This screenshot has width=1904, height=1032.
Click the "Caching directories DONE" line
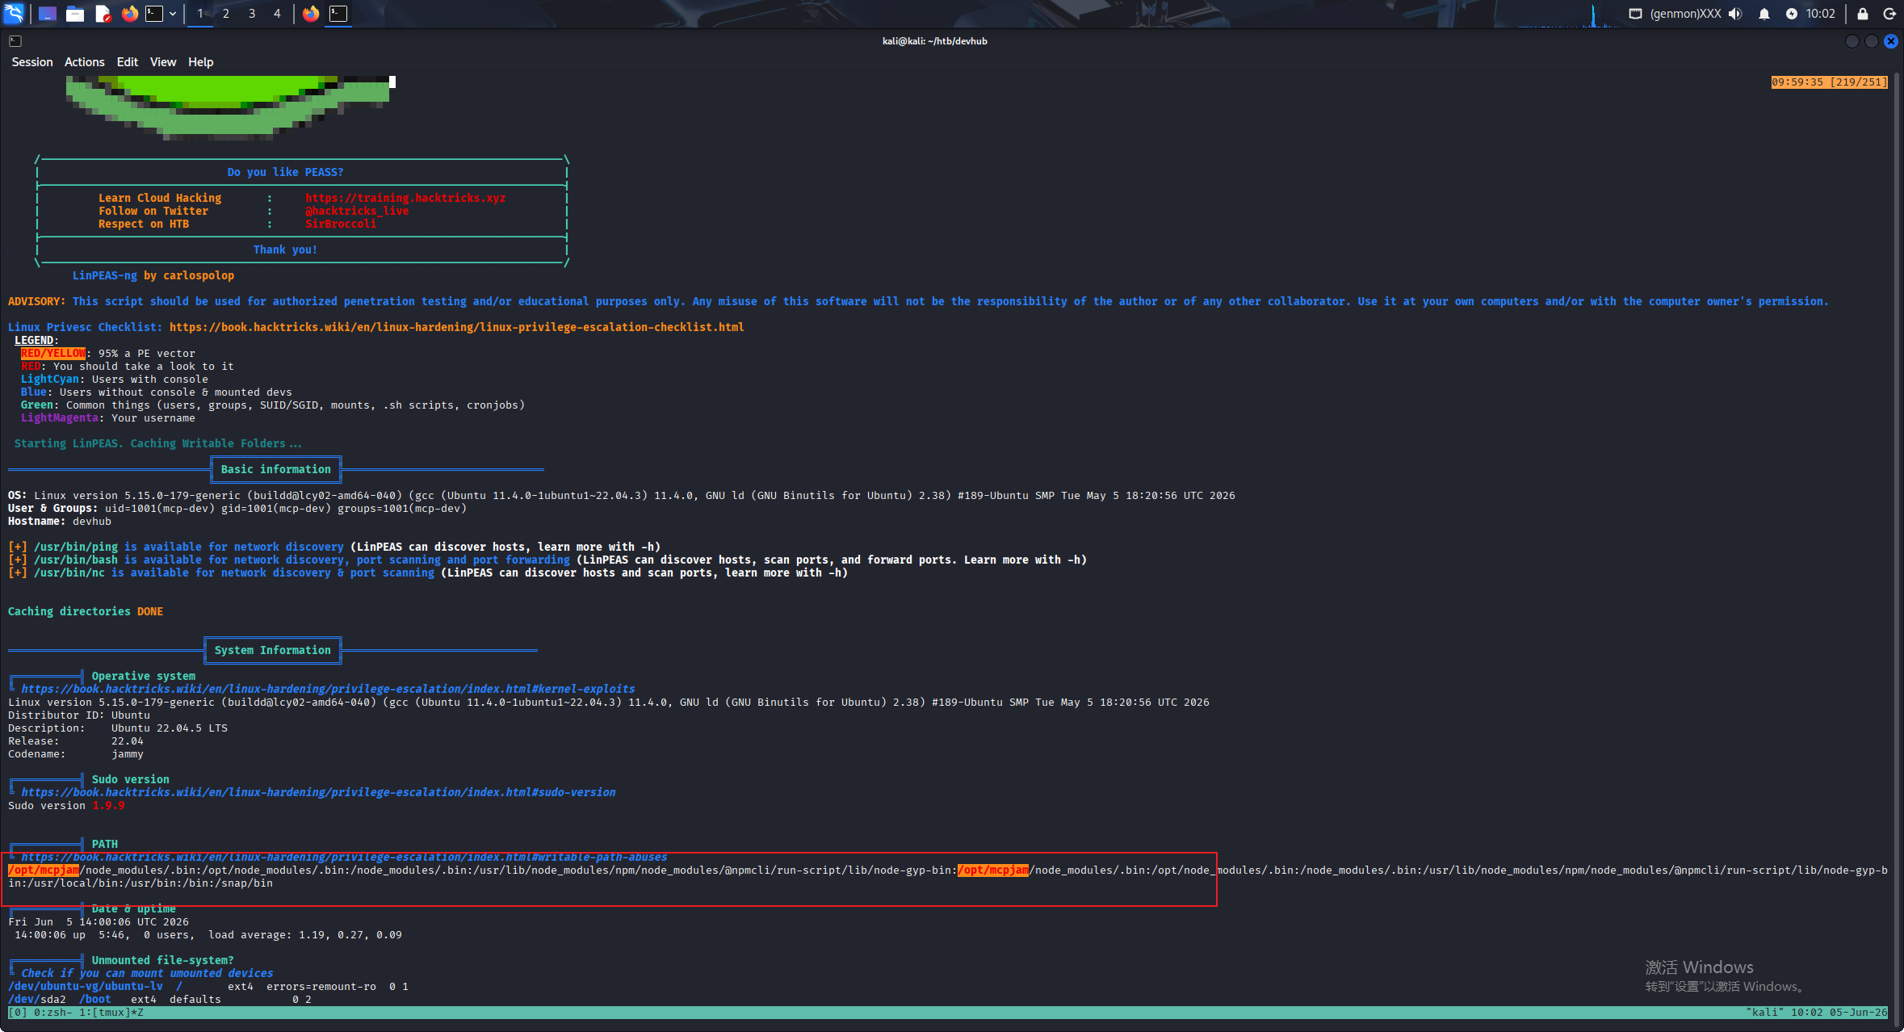(x=86, y=611)
